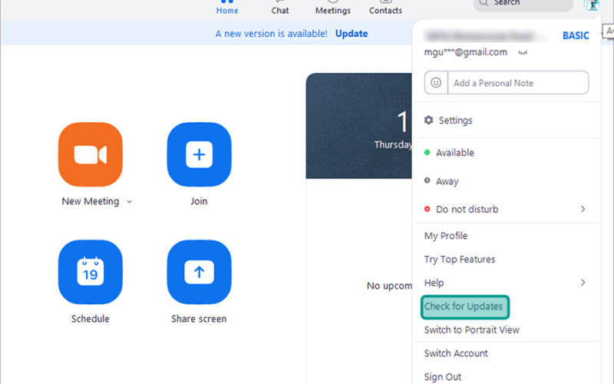The image size is (614, 384).
Task: Click the 'A new version is available!' text
Action: coord(271,34)
